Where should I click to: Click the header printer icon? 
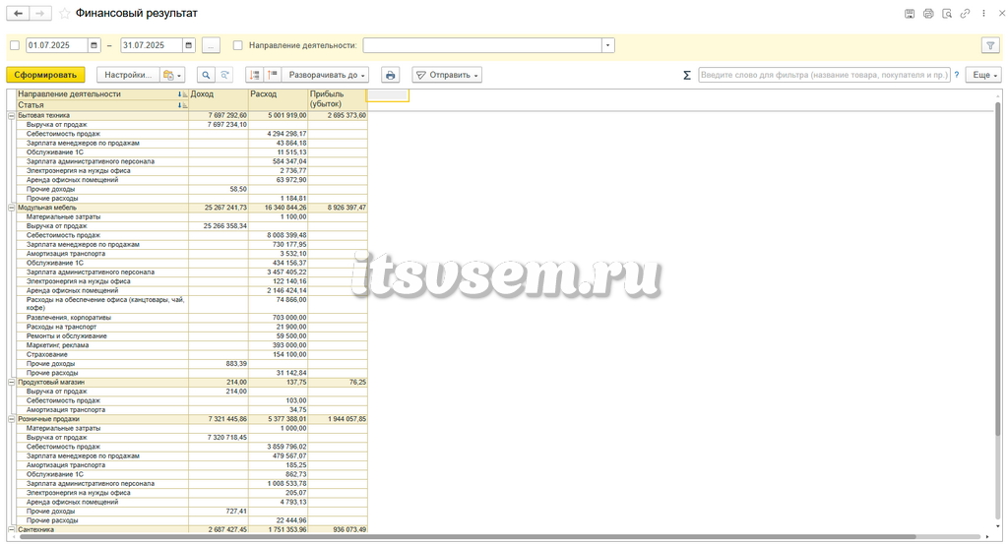(x=928, y=14)
